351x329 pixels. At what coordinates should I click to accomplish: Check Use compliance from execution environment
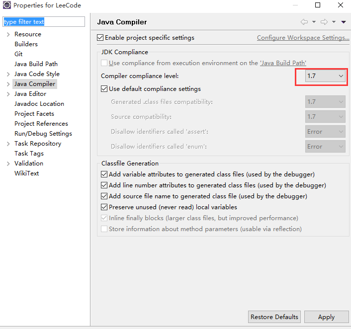click(x=104, y=63)
